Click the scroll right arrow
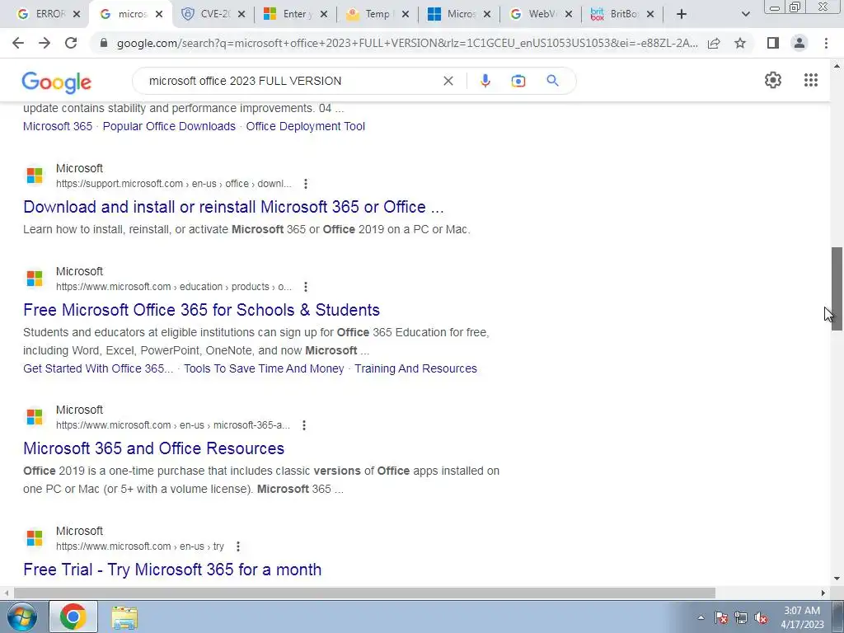844x633 pixels. point(823,593)
